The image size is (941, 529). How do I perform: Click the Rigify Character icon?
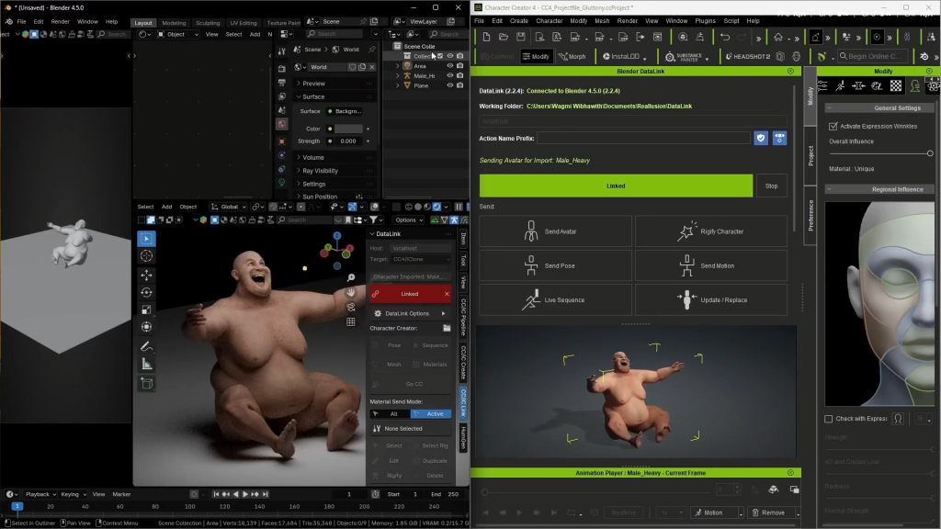pos(686,231)
